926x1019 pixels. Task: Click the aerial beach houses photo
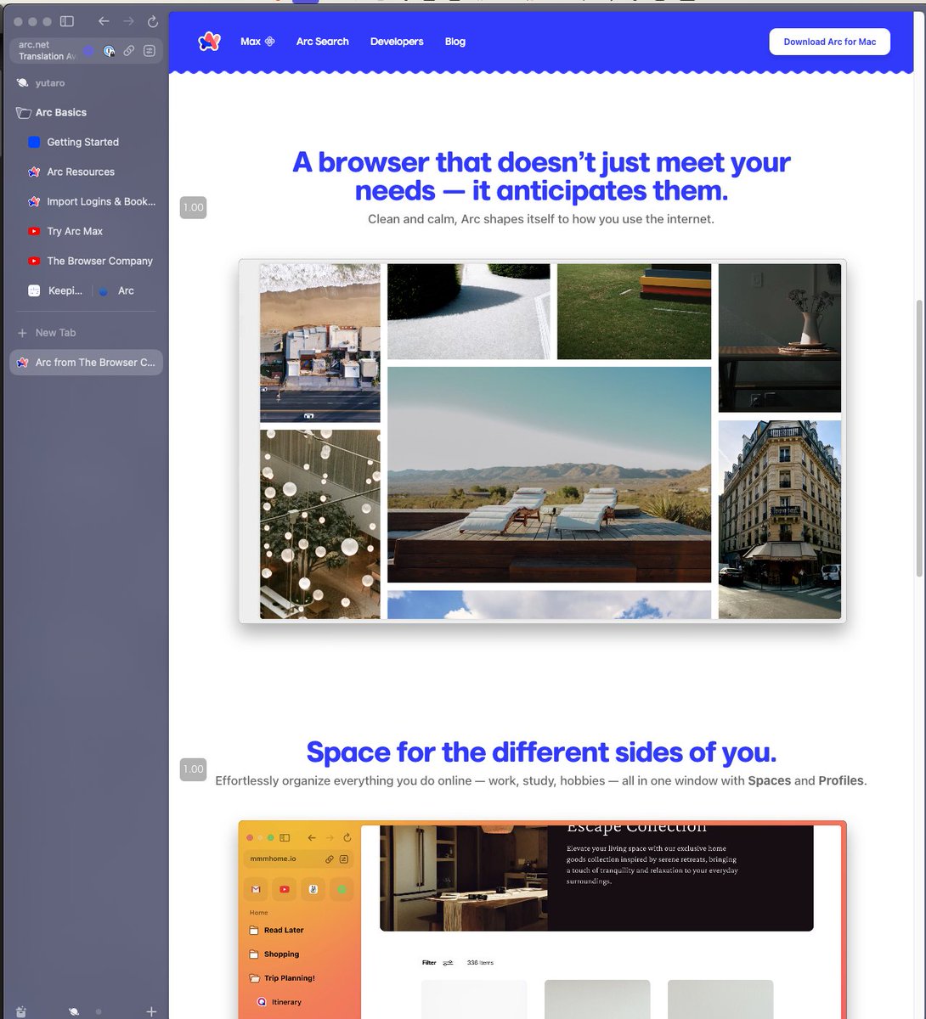[x=319, y=343]
